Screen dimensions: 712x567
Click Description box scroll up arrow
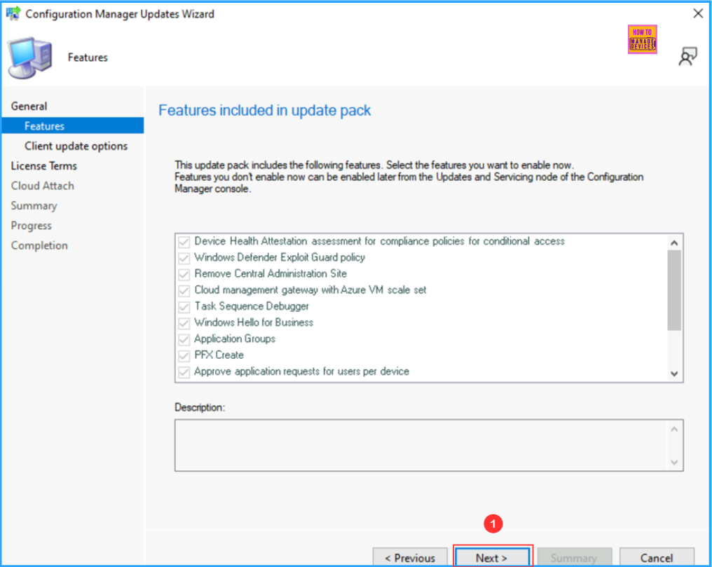pyautogui.click(x=674, y=429)
